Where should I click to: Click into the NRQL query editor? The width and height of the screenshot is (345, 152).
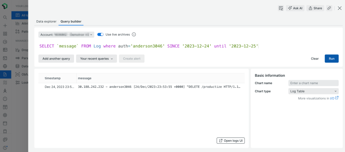149,46
